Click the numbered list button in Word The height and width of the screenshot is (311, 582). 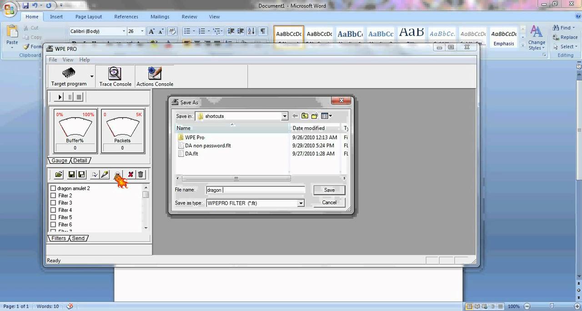pos(202,31)
